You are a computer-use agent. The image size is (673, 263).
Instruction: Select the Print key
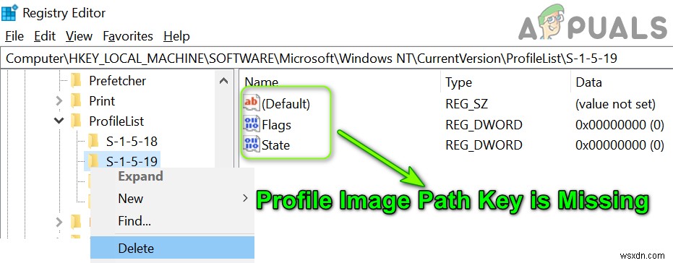tap(102, 101)
